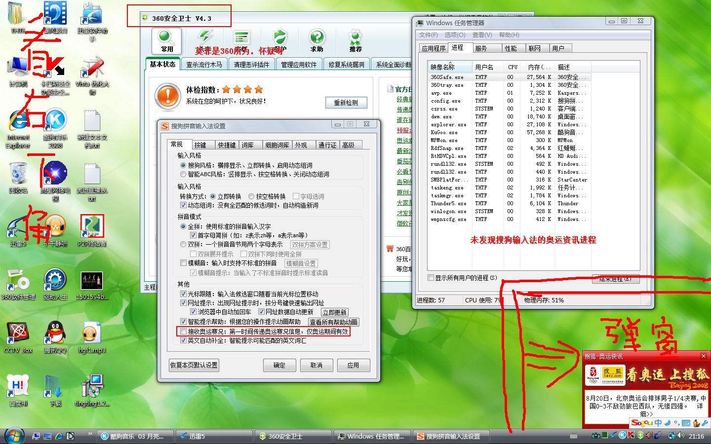This screenshot has width=711, height=444.
Task: Select the explorer.exe process row
Action: (x=509, y=124)
